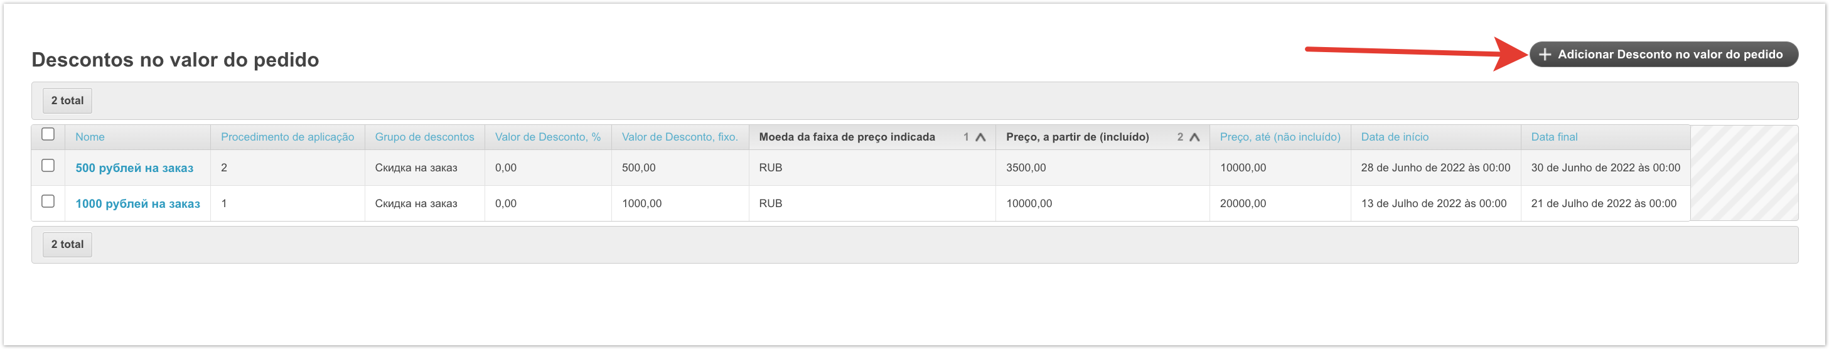
Task: Sort by Valor de Desconto, % column
Action: click(x=547, y=137)
